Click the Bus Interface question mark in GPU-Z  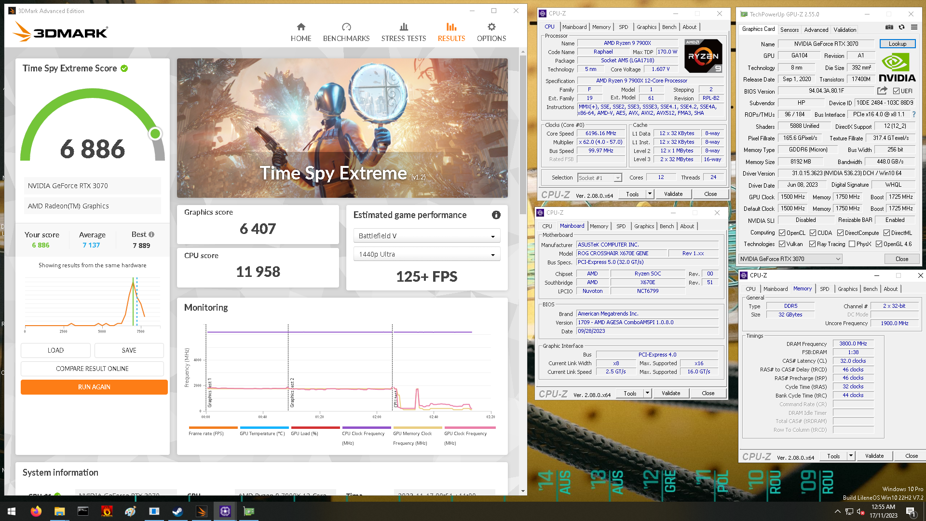click(913, 114)
